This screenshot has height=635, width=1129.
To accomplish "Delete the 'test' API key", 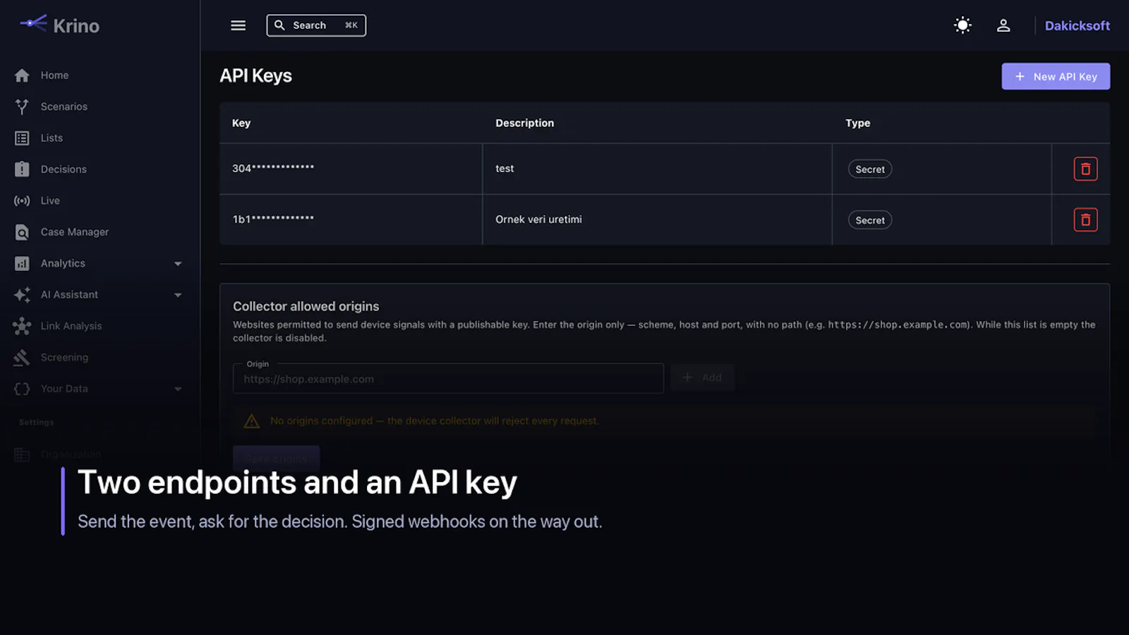I will pyautogui.click(x=1085, y=169).
